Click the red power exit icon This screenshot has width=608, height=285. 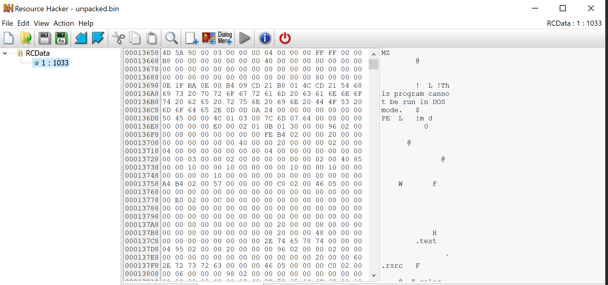[x=285, y=38]
